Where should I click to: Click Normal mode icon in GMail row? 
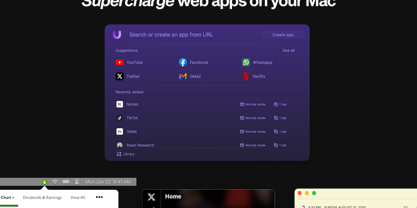pos(242,132)
